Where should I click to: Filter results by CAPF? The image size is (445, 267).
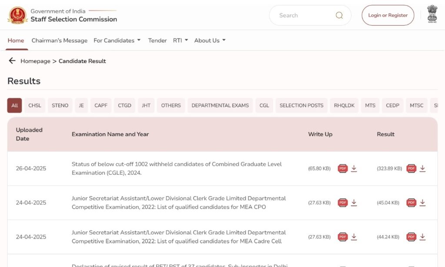pos(101,105)
